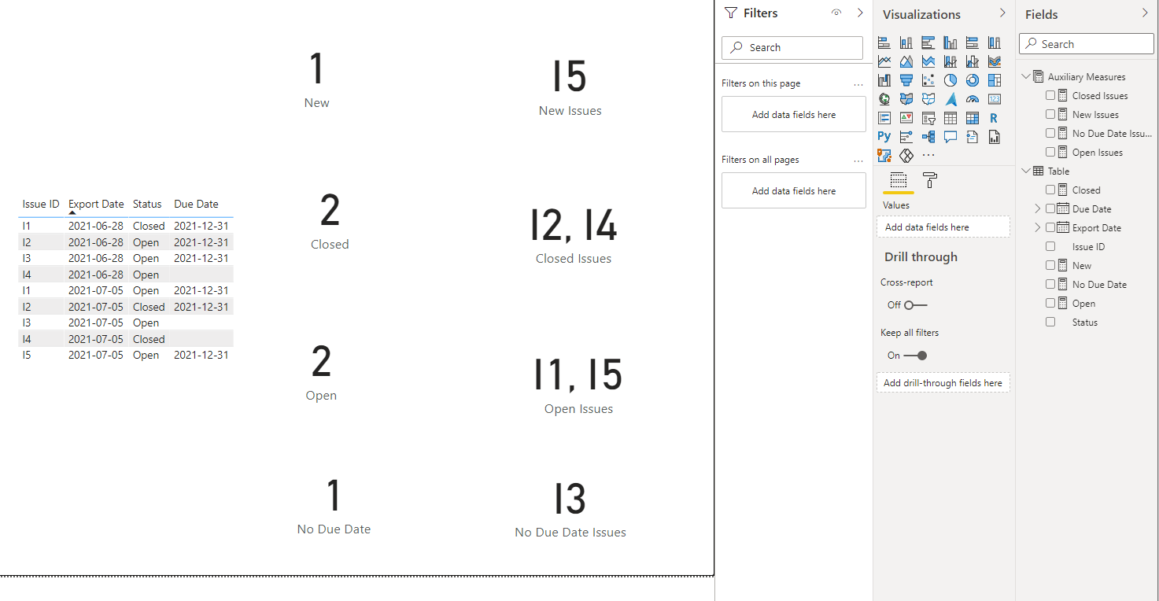The width and height of the screenshot is (1159, 601).
Task: Open Get more visuals ellipsis
Action: pos(928,156)
